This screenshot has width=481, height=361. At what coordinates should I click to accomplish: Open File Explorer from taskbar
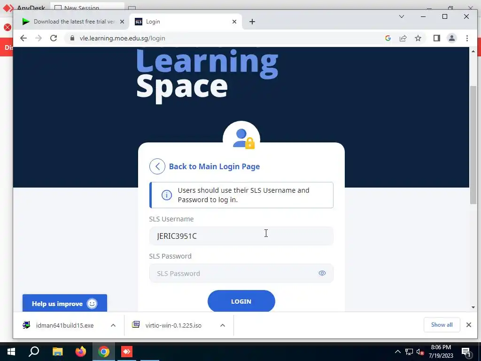point(58,352)
